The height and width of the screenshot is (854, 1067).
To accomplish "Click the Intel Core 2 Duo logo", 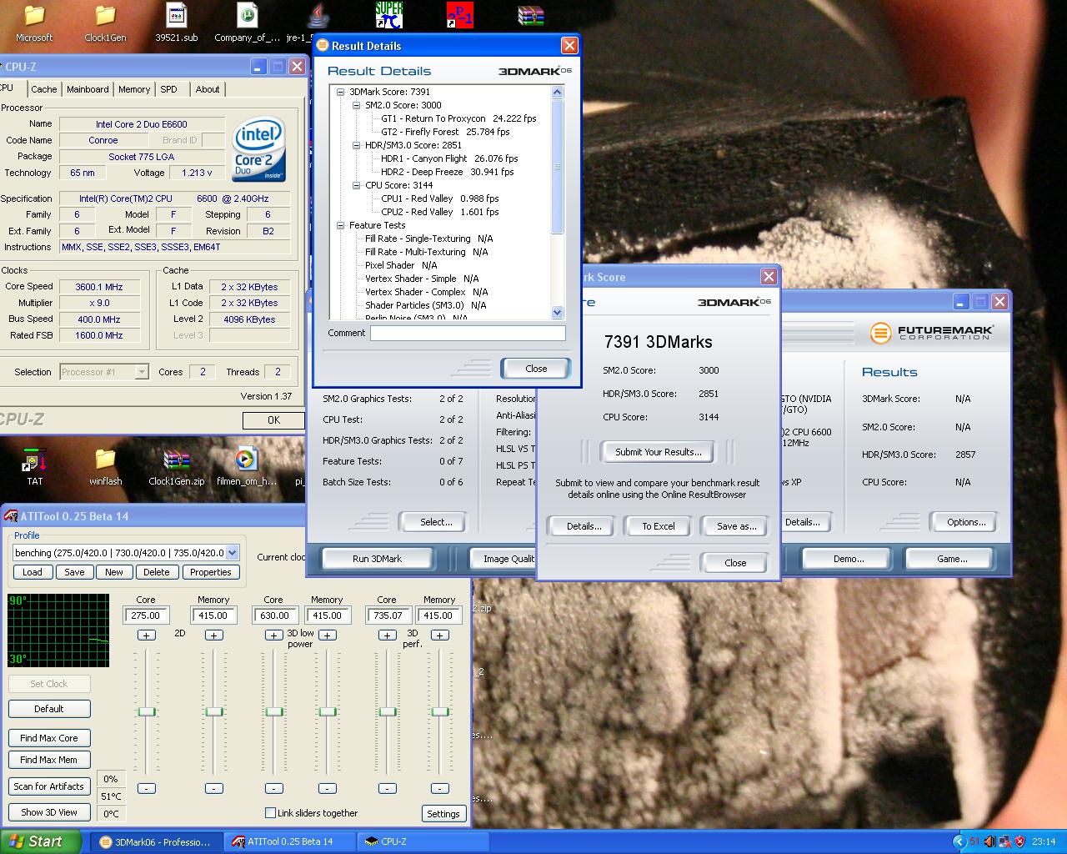I will coord(259,148).
